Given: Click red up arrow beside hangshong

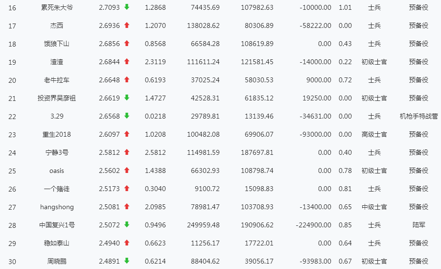Looking at the screenshot, I should coord(127,206).
